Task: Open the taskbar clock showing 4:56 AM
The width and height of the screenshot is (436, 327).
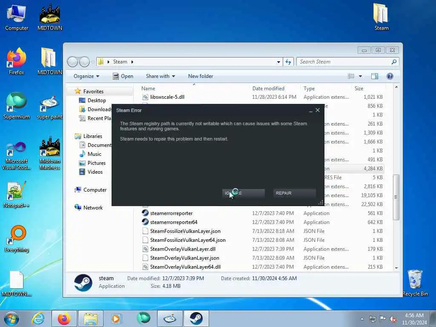Action: (414, 319)
